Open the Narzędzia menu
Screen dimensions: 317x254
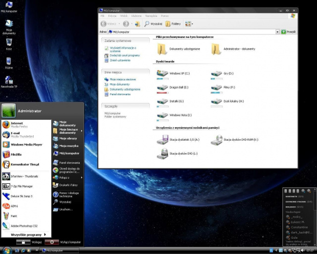pyautogui.click(x=151, y=16)
